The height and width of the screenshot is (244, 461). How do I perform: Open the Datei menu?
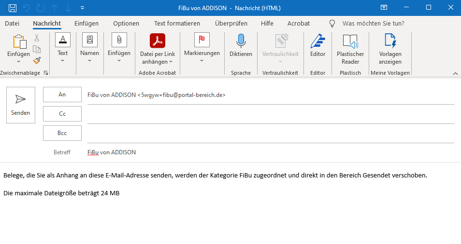(12, 24)
